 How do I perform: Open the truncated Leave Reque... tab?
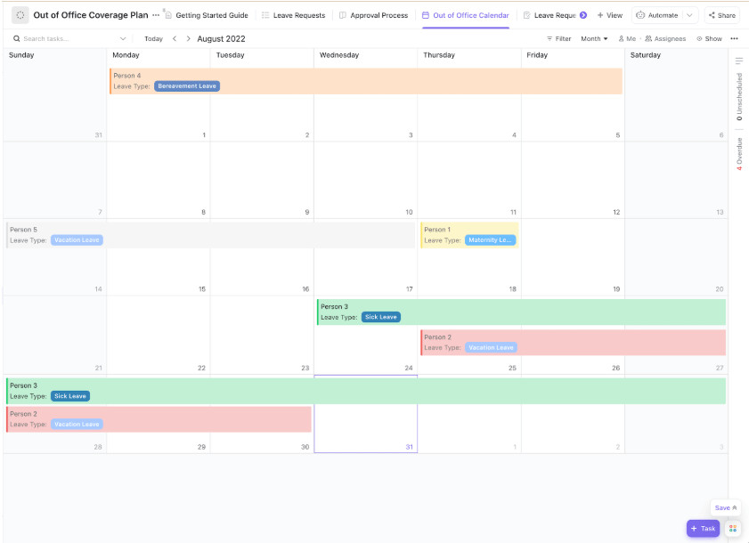pos(550,15)
